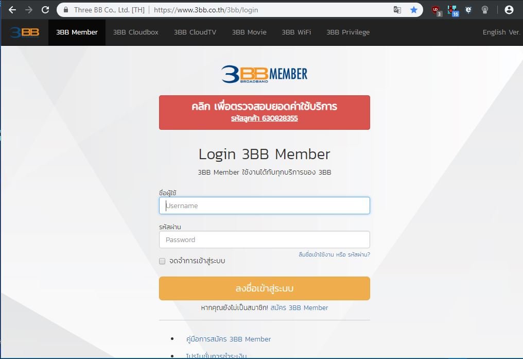The width and height of the screenshot is (523, 359).
Task: Click the forgot username or password link
Action: [x=334, y=254]
